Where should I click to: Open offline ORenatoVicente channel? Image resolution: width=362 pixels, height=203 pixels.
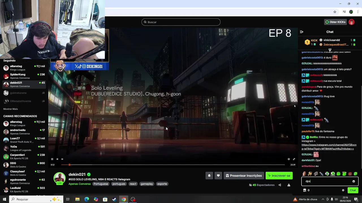(x=24, y=101)
